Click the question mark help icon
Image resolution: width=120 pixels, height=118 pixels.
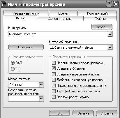click(109, 4)
